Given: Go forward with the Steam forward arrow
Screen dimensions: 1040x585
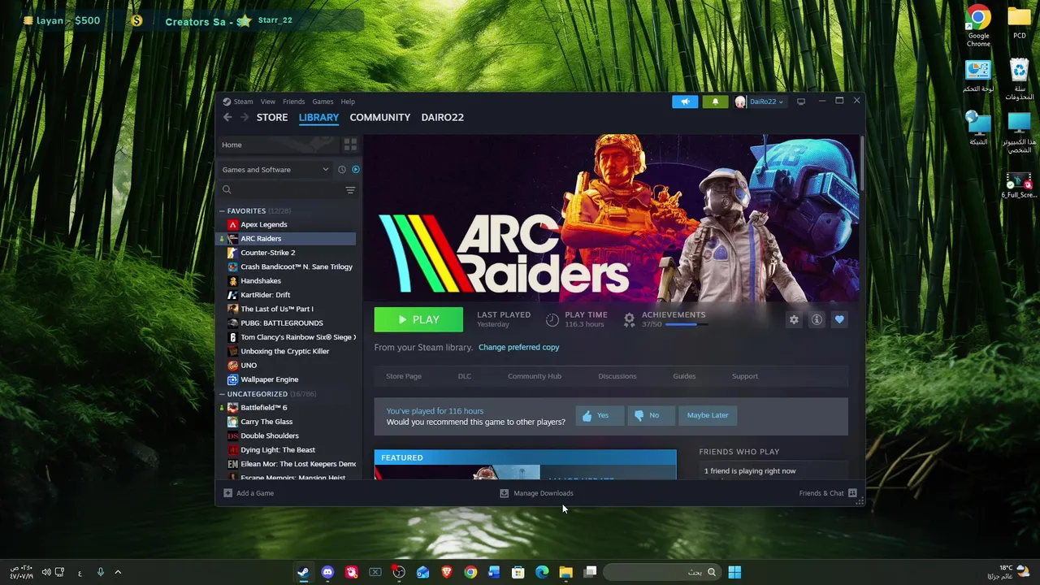Looking at the screenshot, I should [245, 117].
